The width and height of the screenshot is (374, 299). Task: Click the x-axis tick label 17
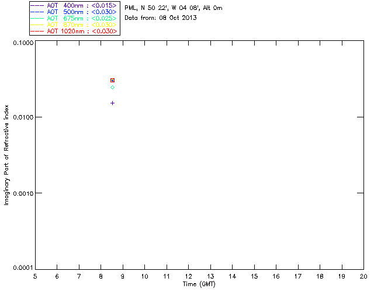298,276
